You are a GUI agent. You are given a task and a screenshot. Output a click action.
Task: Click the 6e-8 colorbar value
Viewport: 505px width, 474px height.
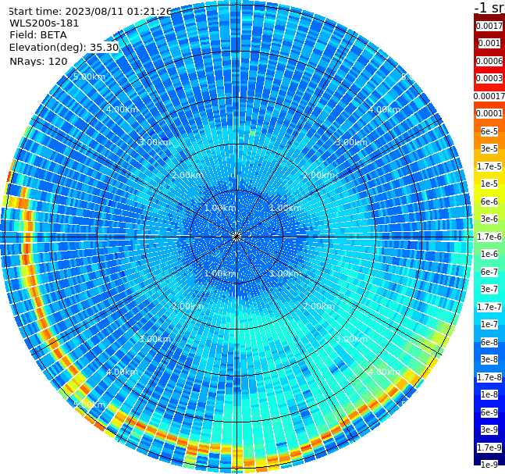coord(489,342)
